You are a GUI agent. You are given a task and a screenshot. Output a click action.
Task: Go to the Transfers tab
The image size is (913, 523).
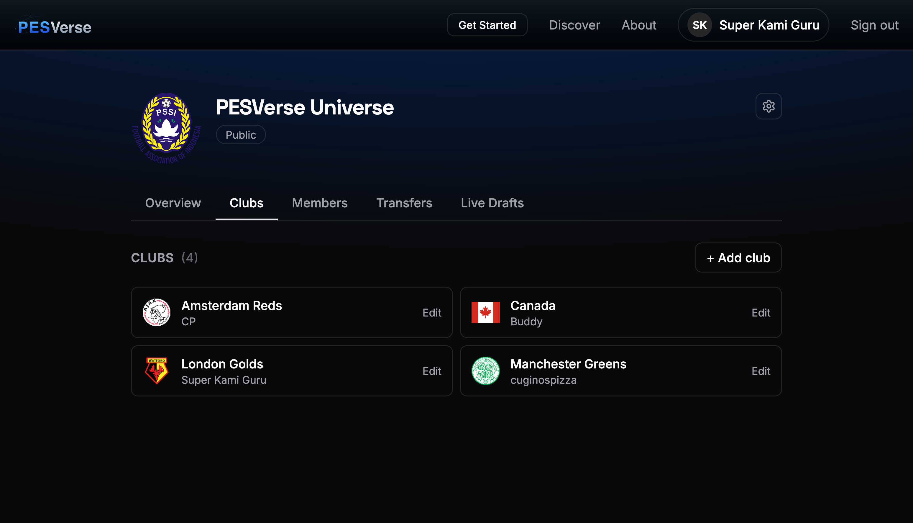click(404, 203)
